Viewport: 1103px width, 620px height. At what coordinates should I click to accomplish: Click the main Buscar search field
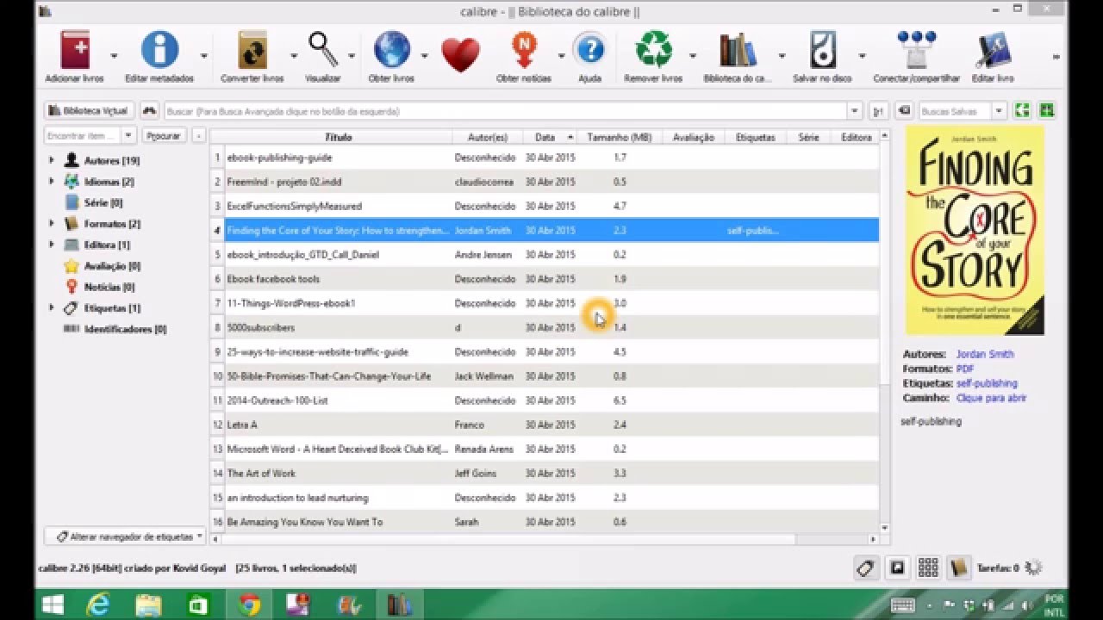pos(506,111)
